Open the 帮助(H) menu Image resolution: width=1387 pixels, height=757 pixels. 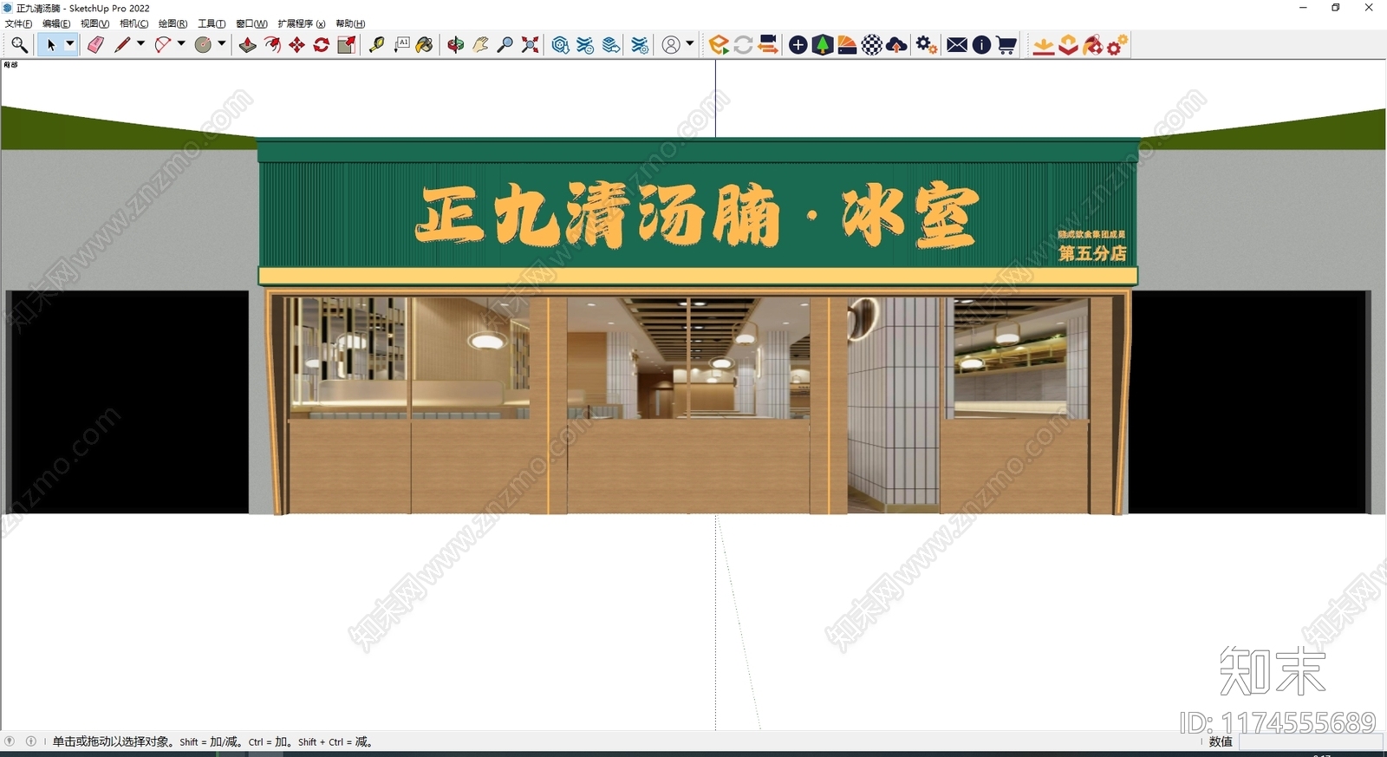[350, 23]
